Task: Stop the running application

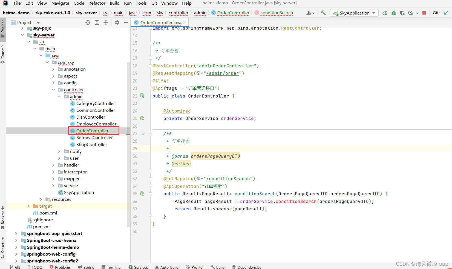Action: tap(424, 13)
